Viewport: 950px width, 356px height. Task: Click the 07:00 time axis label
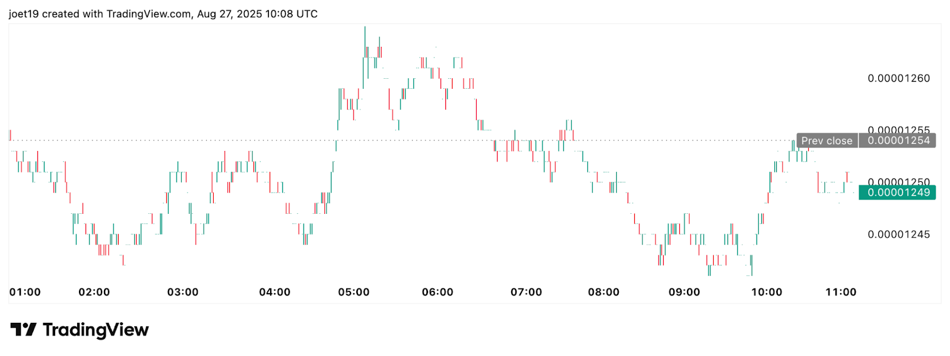(527, 292)
